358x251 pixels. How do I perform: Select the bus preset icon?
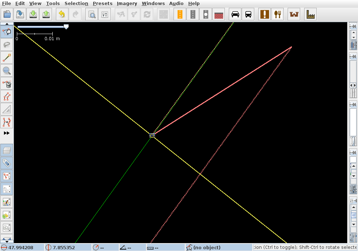click(x=248, y=14)
